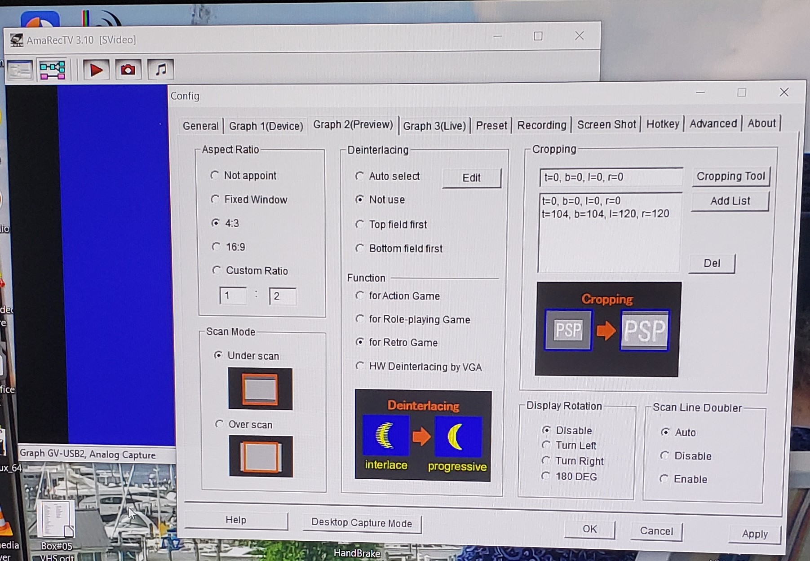Select Fixed Window aspect ratio
This screenshot has height=561, width=810.
(249, 199)
